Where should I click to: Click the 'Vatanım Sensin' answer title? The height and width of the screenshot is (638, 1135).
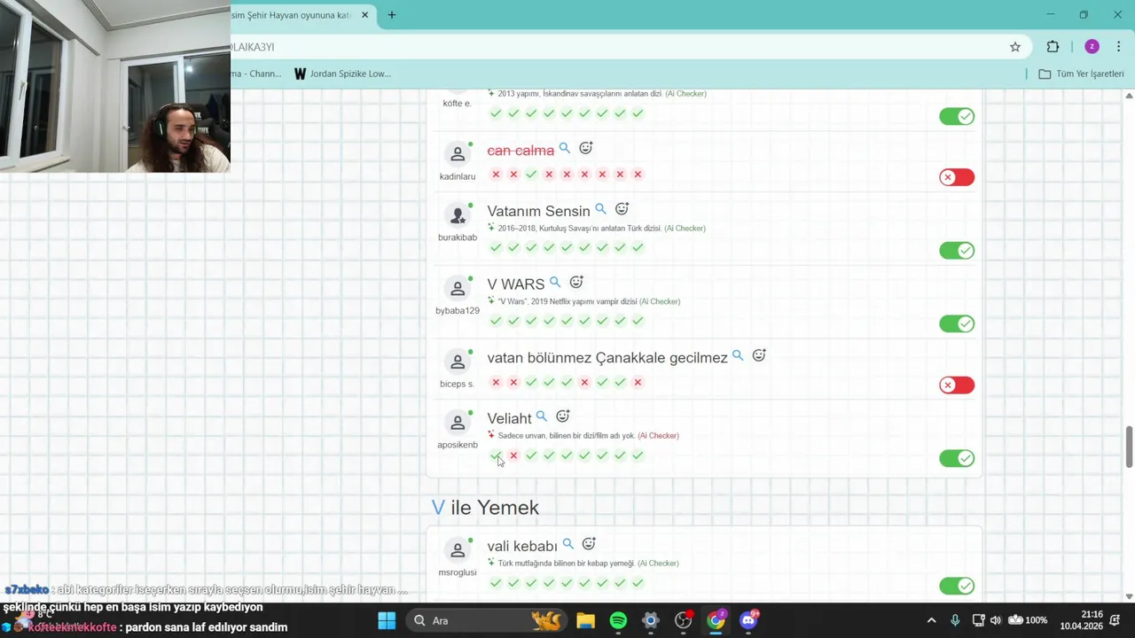pos(538,211)
